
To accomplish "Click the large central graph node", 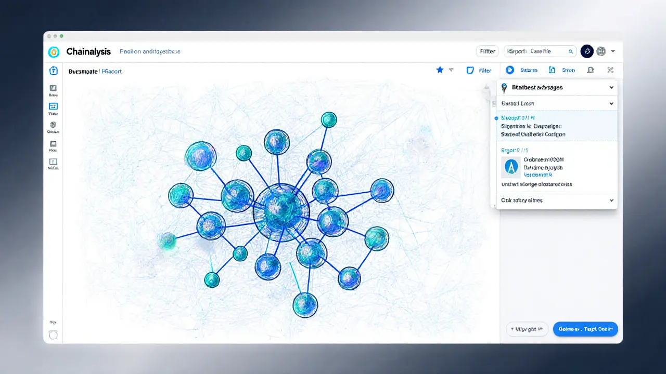I will point(281,212).
